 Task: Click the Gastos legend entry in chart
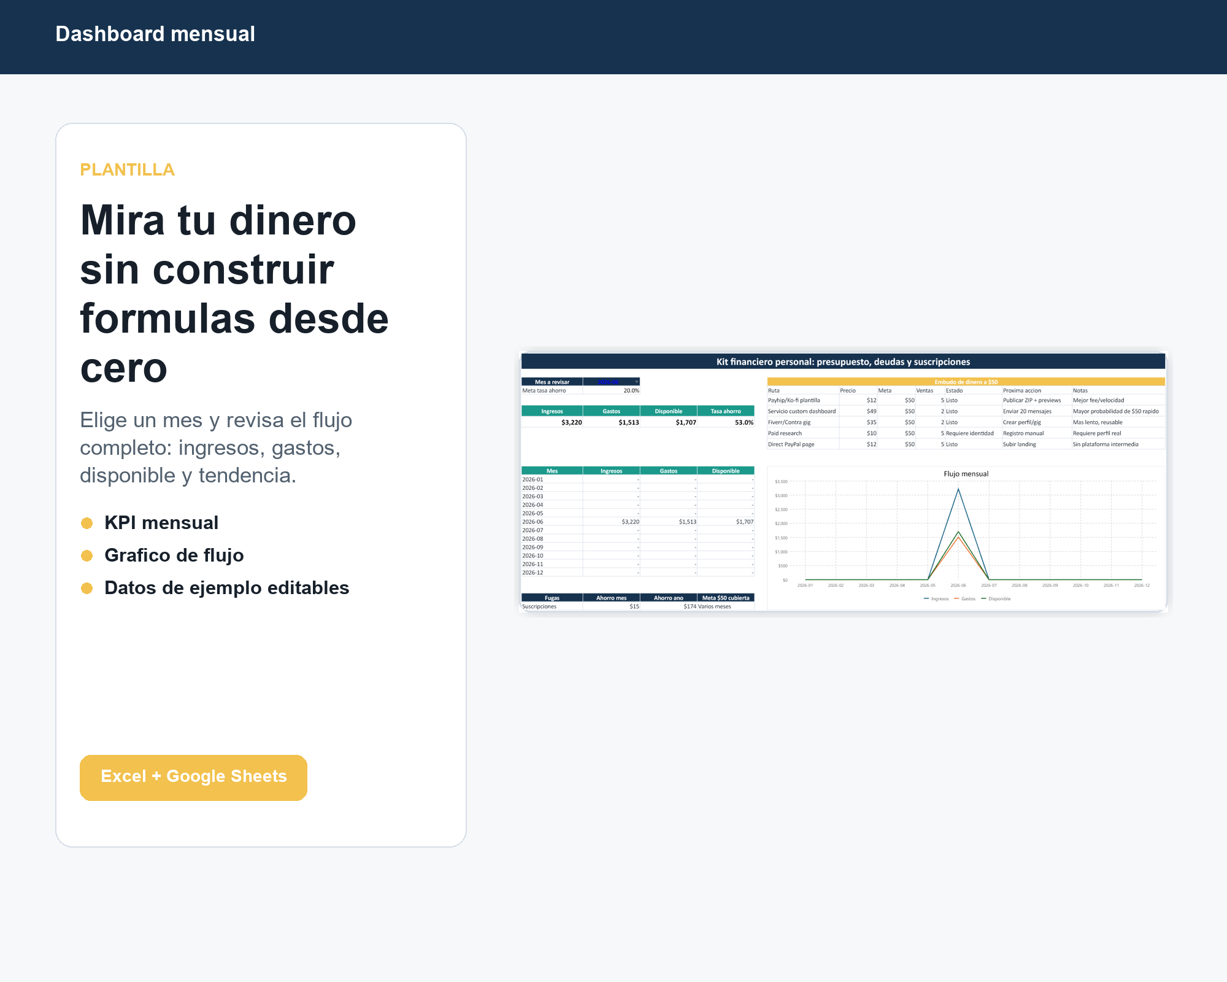point(965,599)
